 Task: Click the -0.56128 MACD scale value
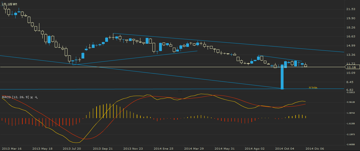point(350,102)
